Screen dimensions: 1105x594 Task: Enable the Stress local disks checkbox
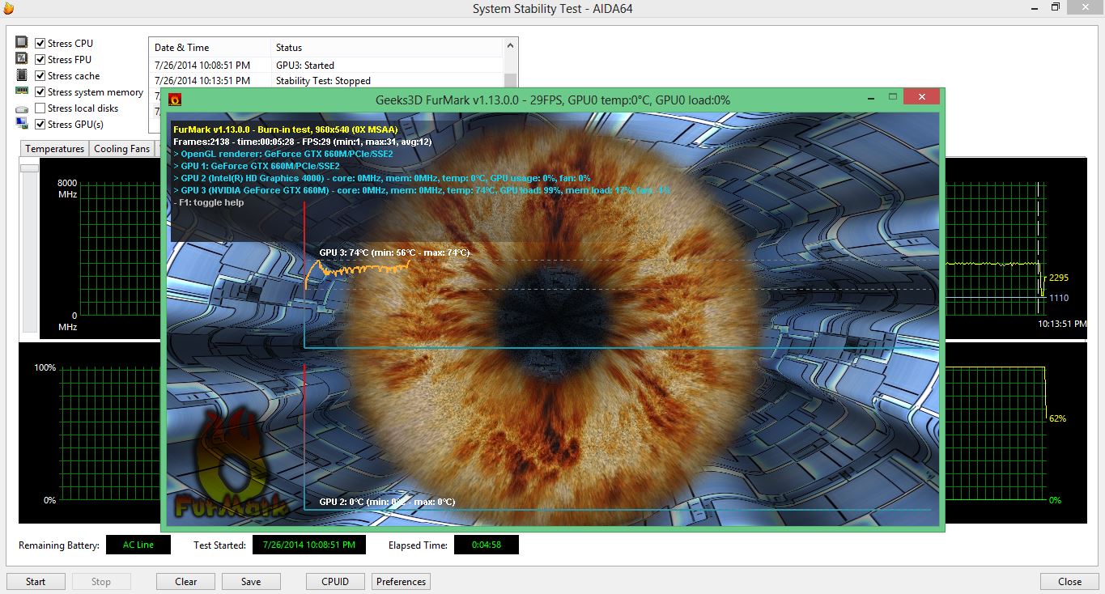(40, 108)
